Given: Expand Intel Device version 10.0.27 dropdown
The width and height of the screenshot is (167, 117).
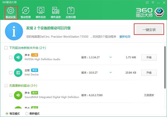Looking at the screenshot, I should (111, 72).
